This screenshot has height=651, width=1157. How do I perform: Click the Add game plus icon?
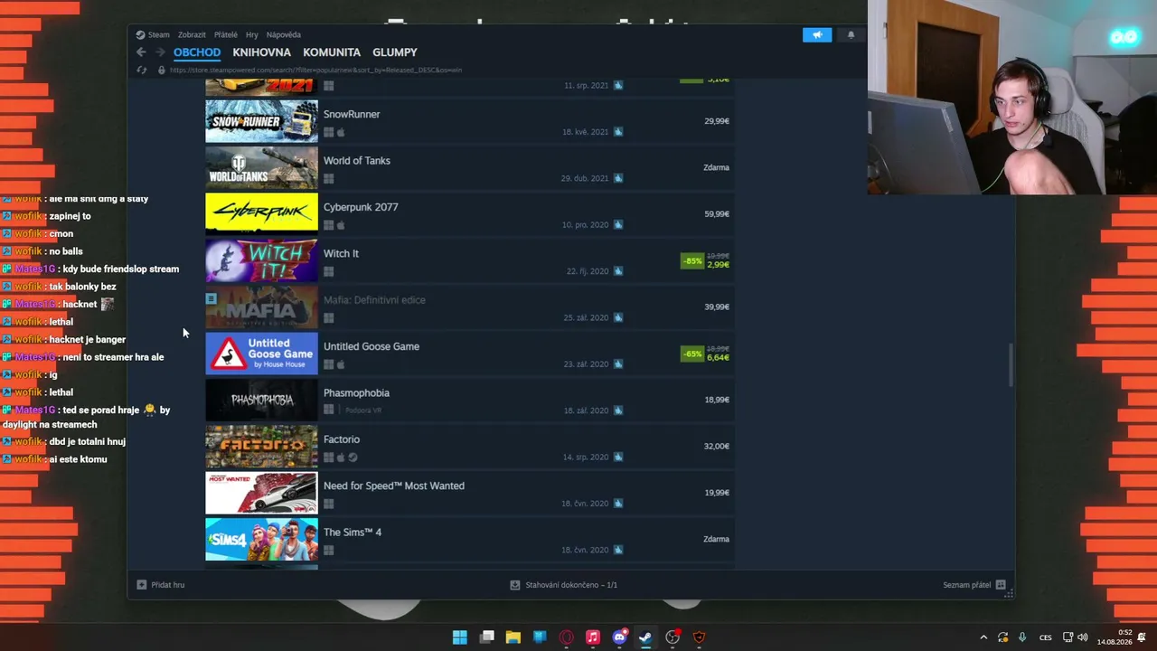pos(141,585)
